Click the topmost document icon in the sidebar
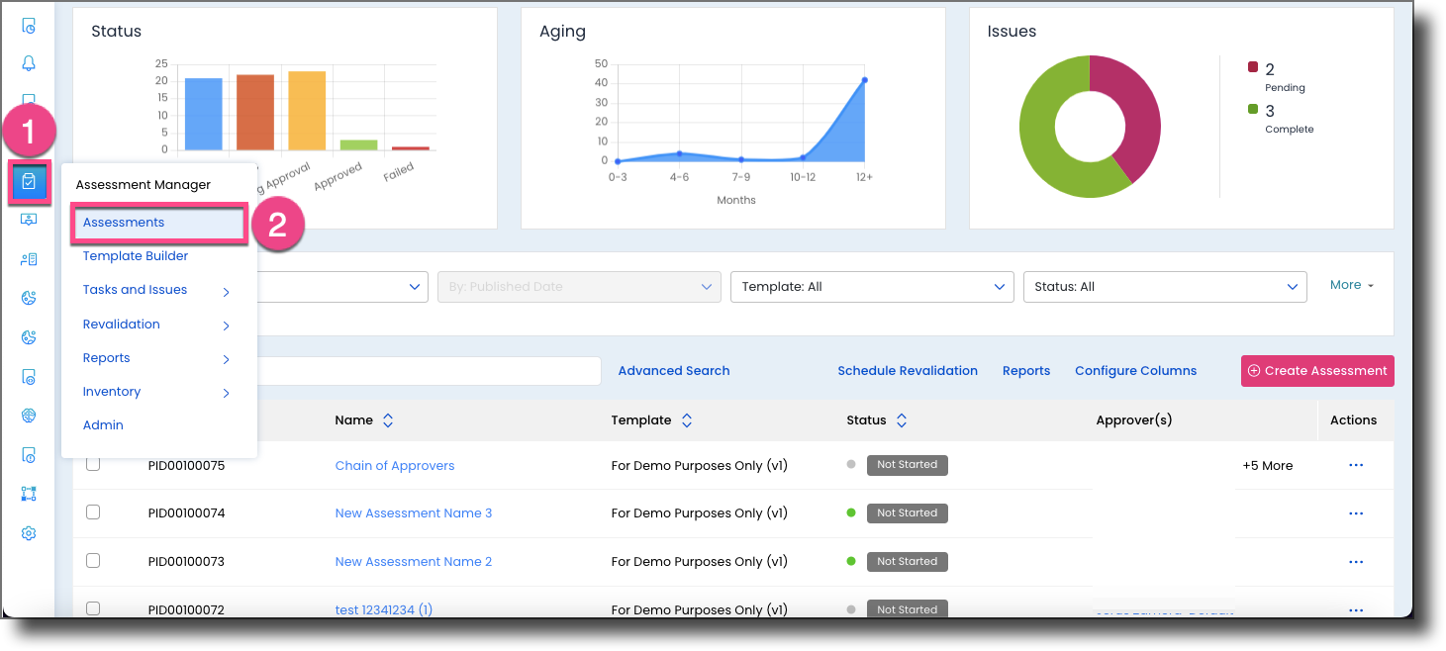The height and width of the screenshot is (651, 1446). 28,26
